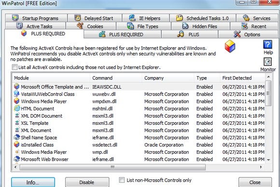Click the Microsoft Office Template row icon
This screenshot has height=187, width=280.
[16, 86]
